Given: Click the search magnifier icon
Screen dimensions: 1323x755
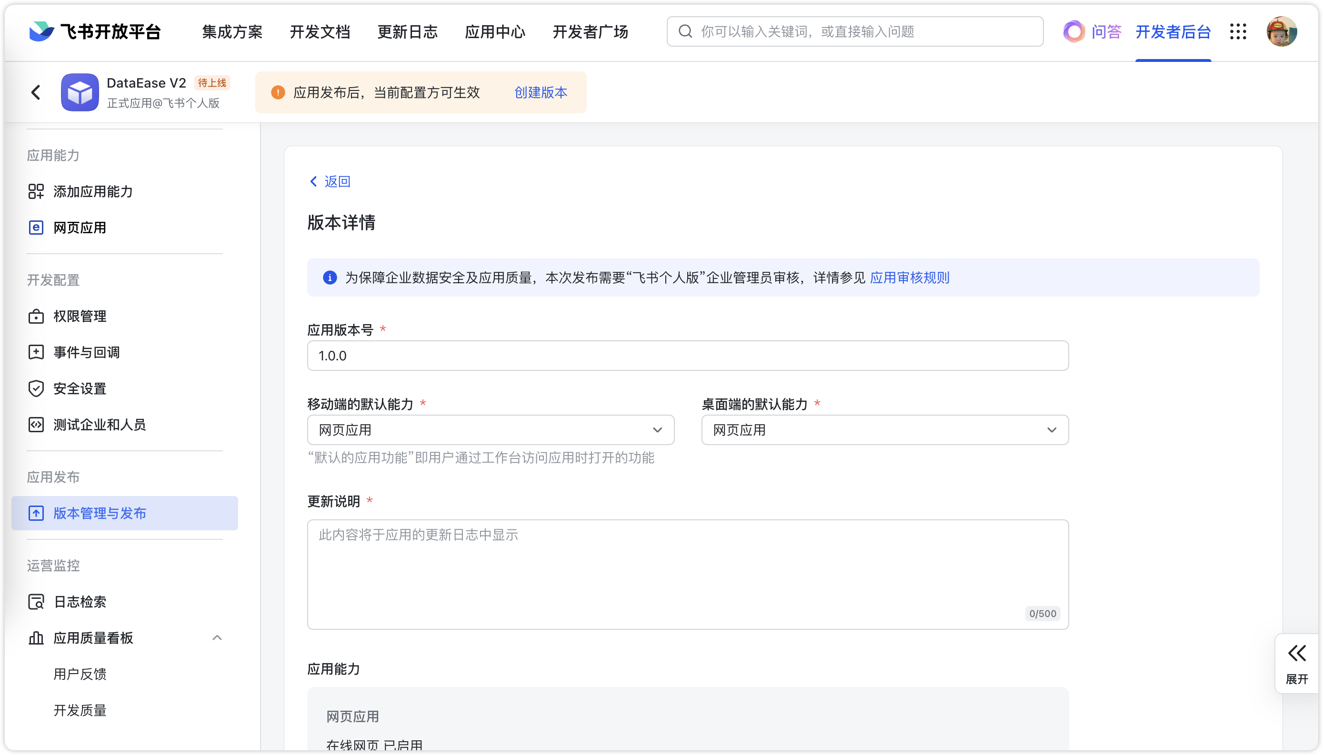Looking at the screenshot, I should click(685, 31).
